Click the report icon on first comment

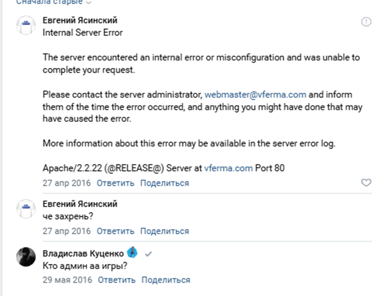pyautogui.click(x=366, y=22)
